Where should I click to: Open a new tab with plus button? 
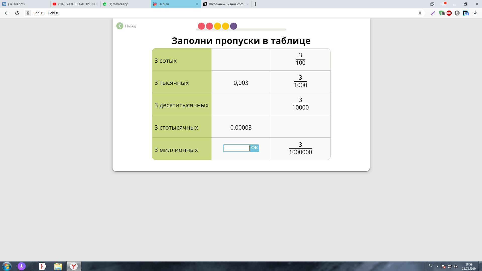(255, 4)
